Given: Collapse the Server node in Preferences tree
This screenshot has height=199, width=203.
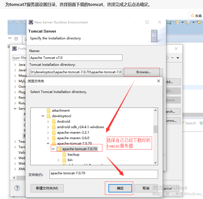Looking at the screenshot, I should (15, 109).
